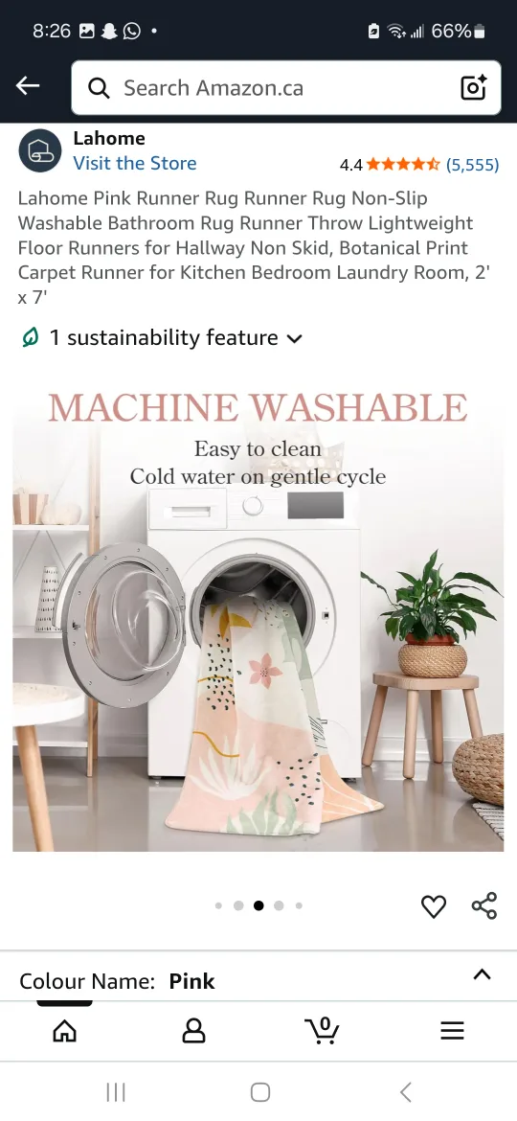Collapse the Colour Name Pink section
Image resolution: width=517 pixels, height=1121 pixels.
tap(482, 974)
